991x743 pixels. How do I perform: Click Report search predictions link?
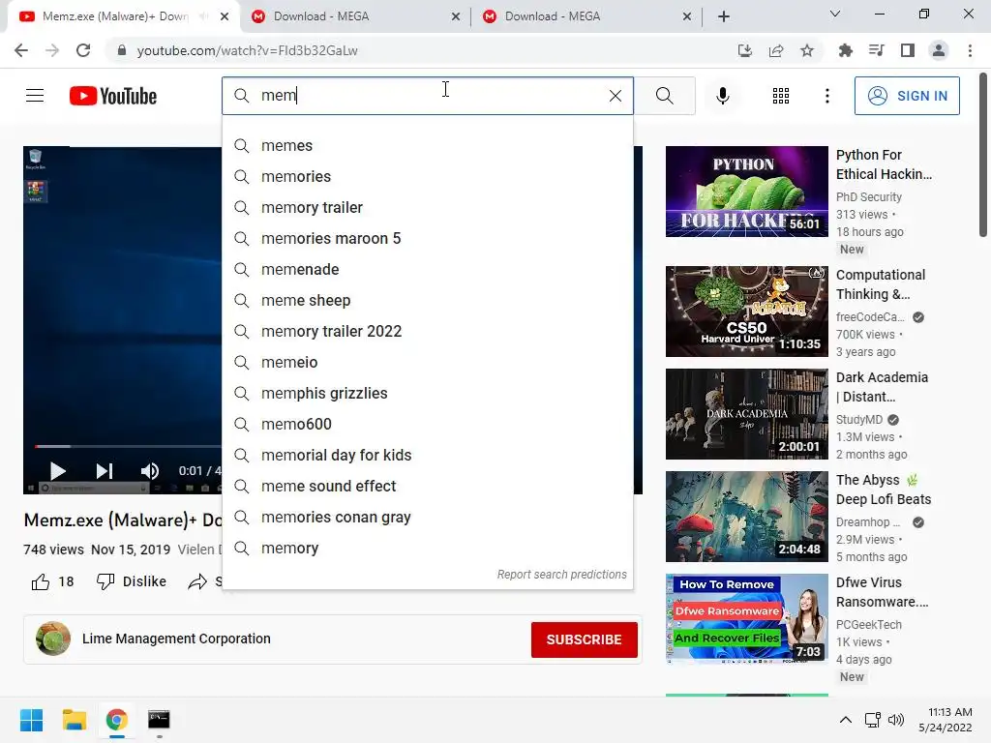(x=562, y=575)
